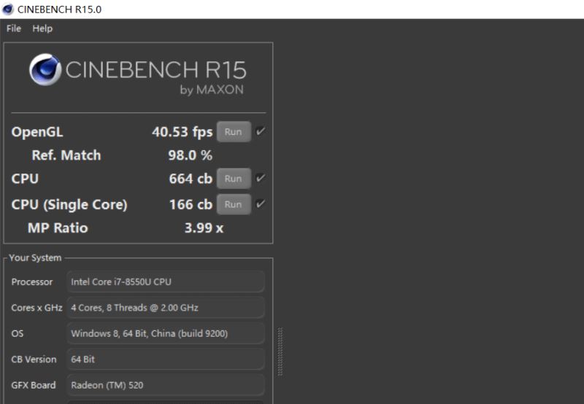
Task: Click the CINEBENCH R15.0 window title
Action: coord(59,9)
